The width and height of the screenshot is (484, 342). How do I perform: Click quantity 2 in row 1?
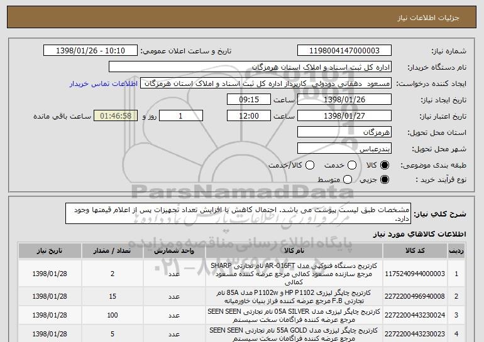(x=113, y=274)
